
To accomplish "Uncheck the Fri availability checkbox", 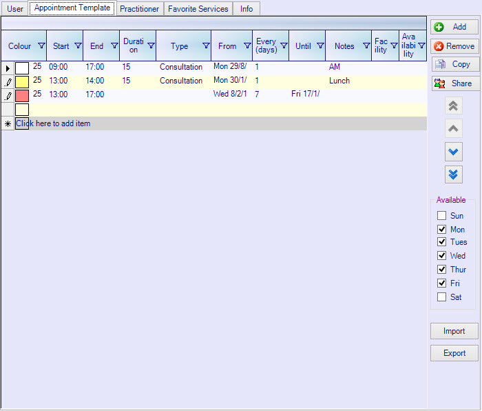I will coord(442,283).
